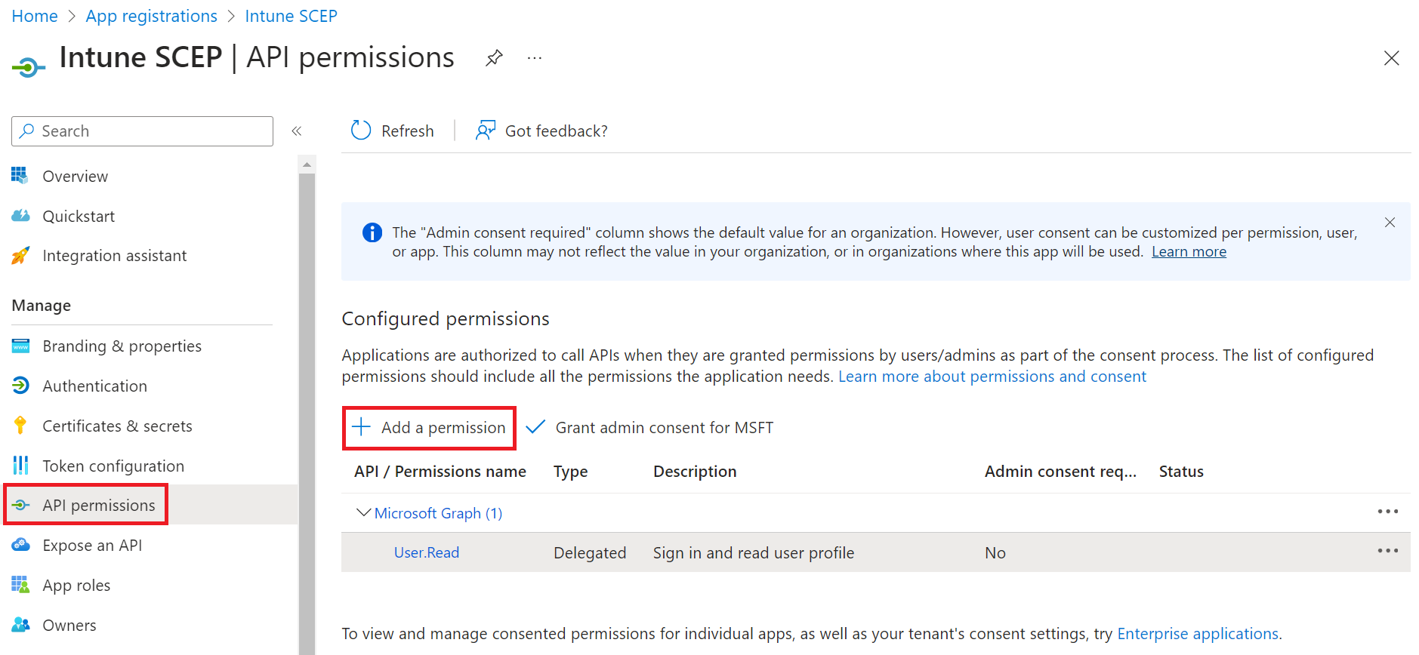The width and height of the screenshot is (1419, 655).
Task: Click the Refresh circular arrow icon
Action: (x=361, y=131)
